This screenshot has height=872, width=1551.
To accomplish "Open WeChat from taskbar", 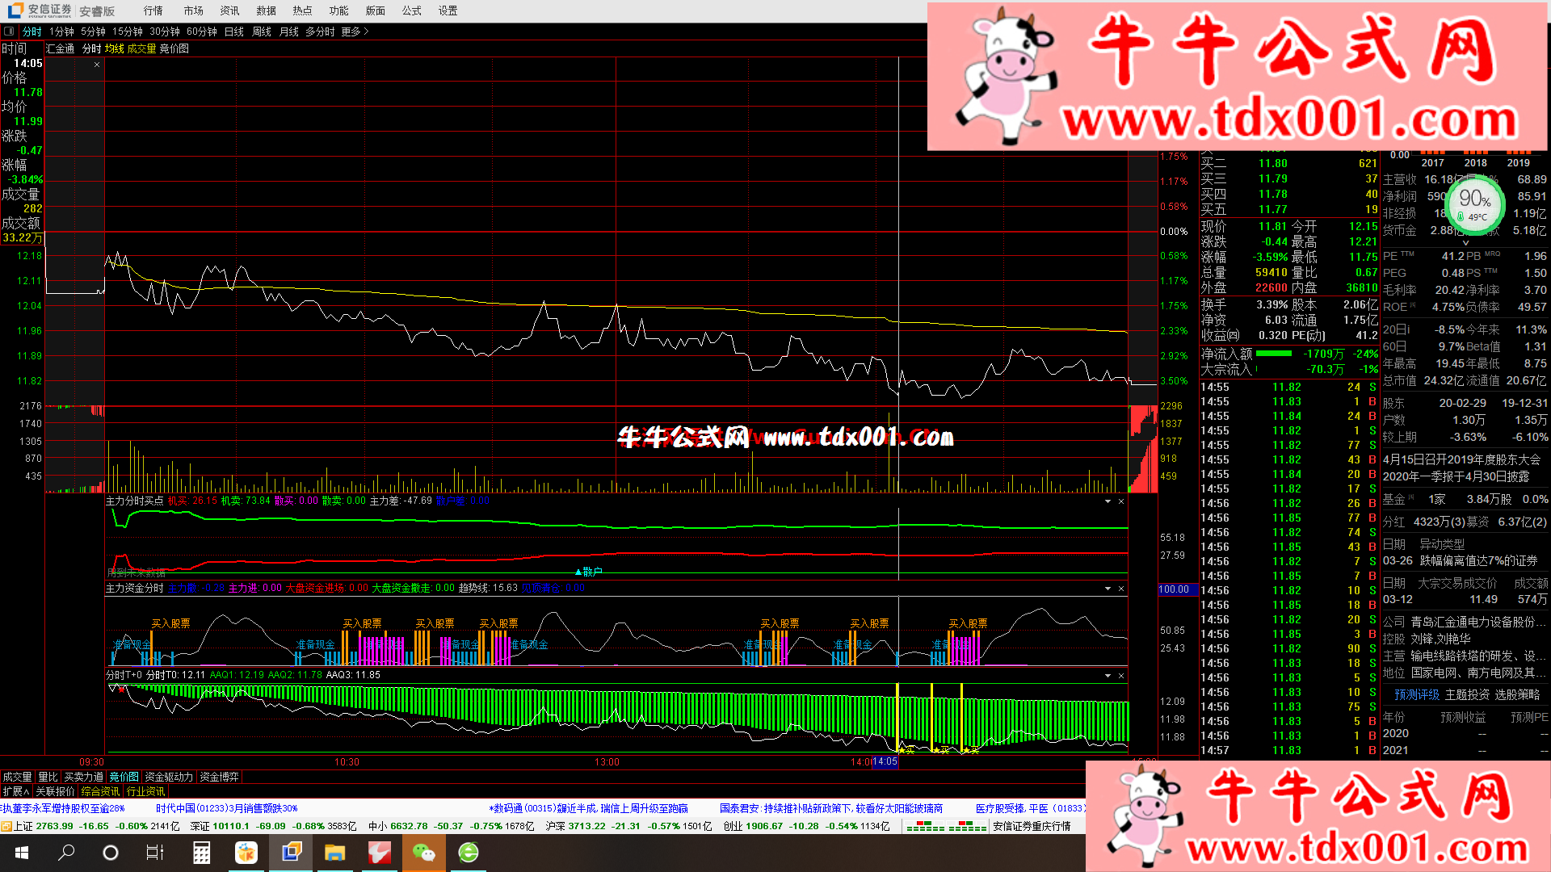I will 423,853.
